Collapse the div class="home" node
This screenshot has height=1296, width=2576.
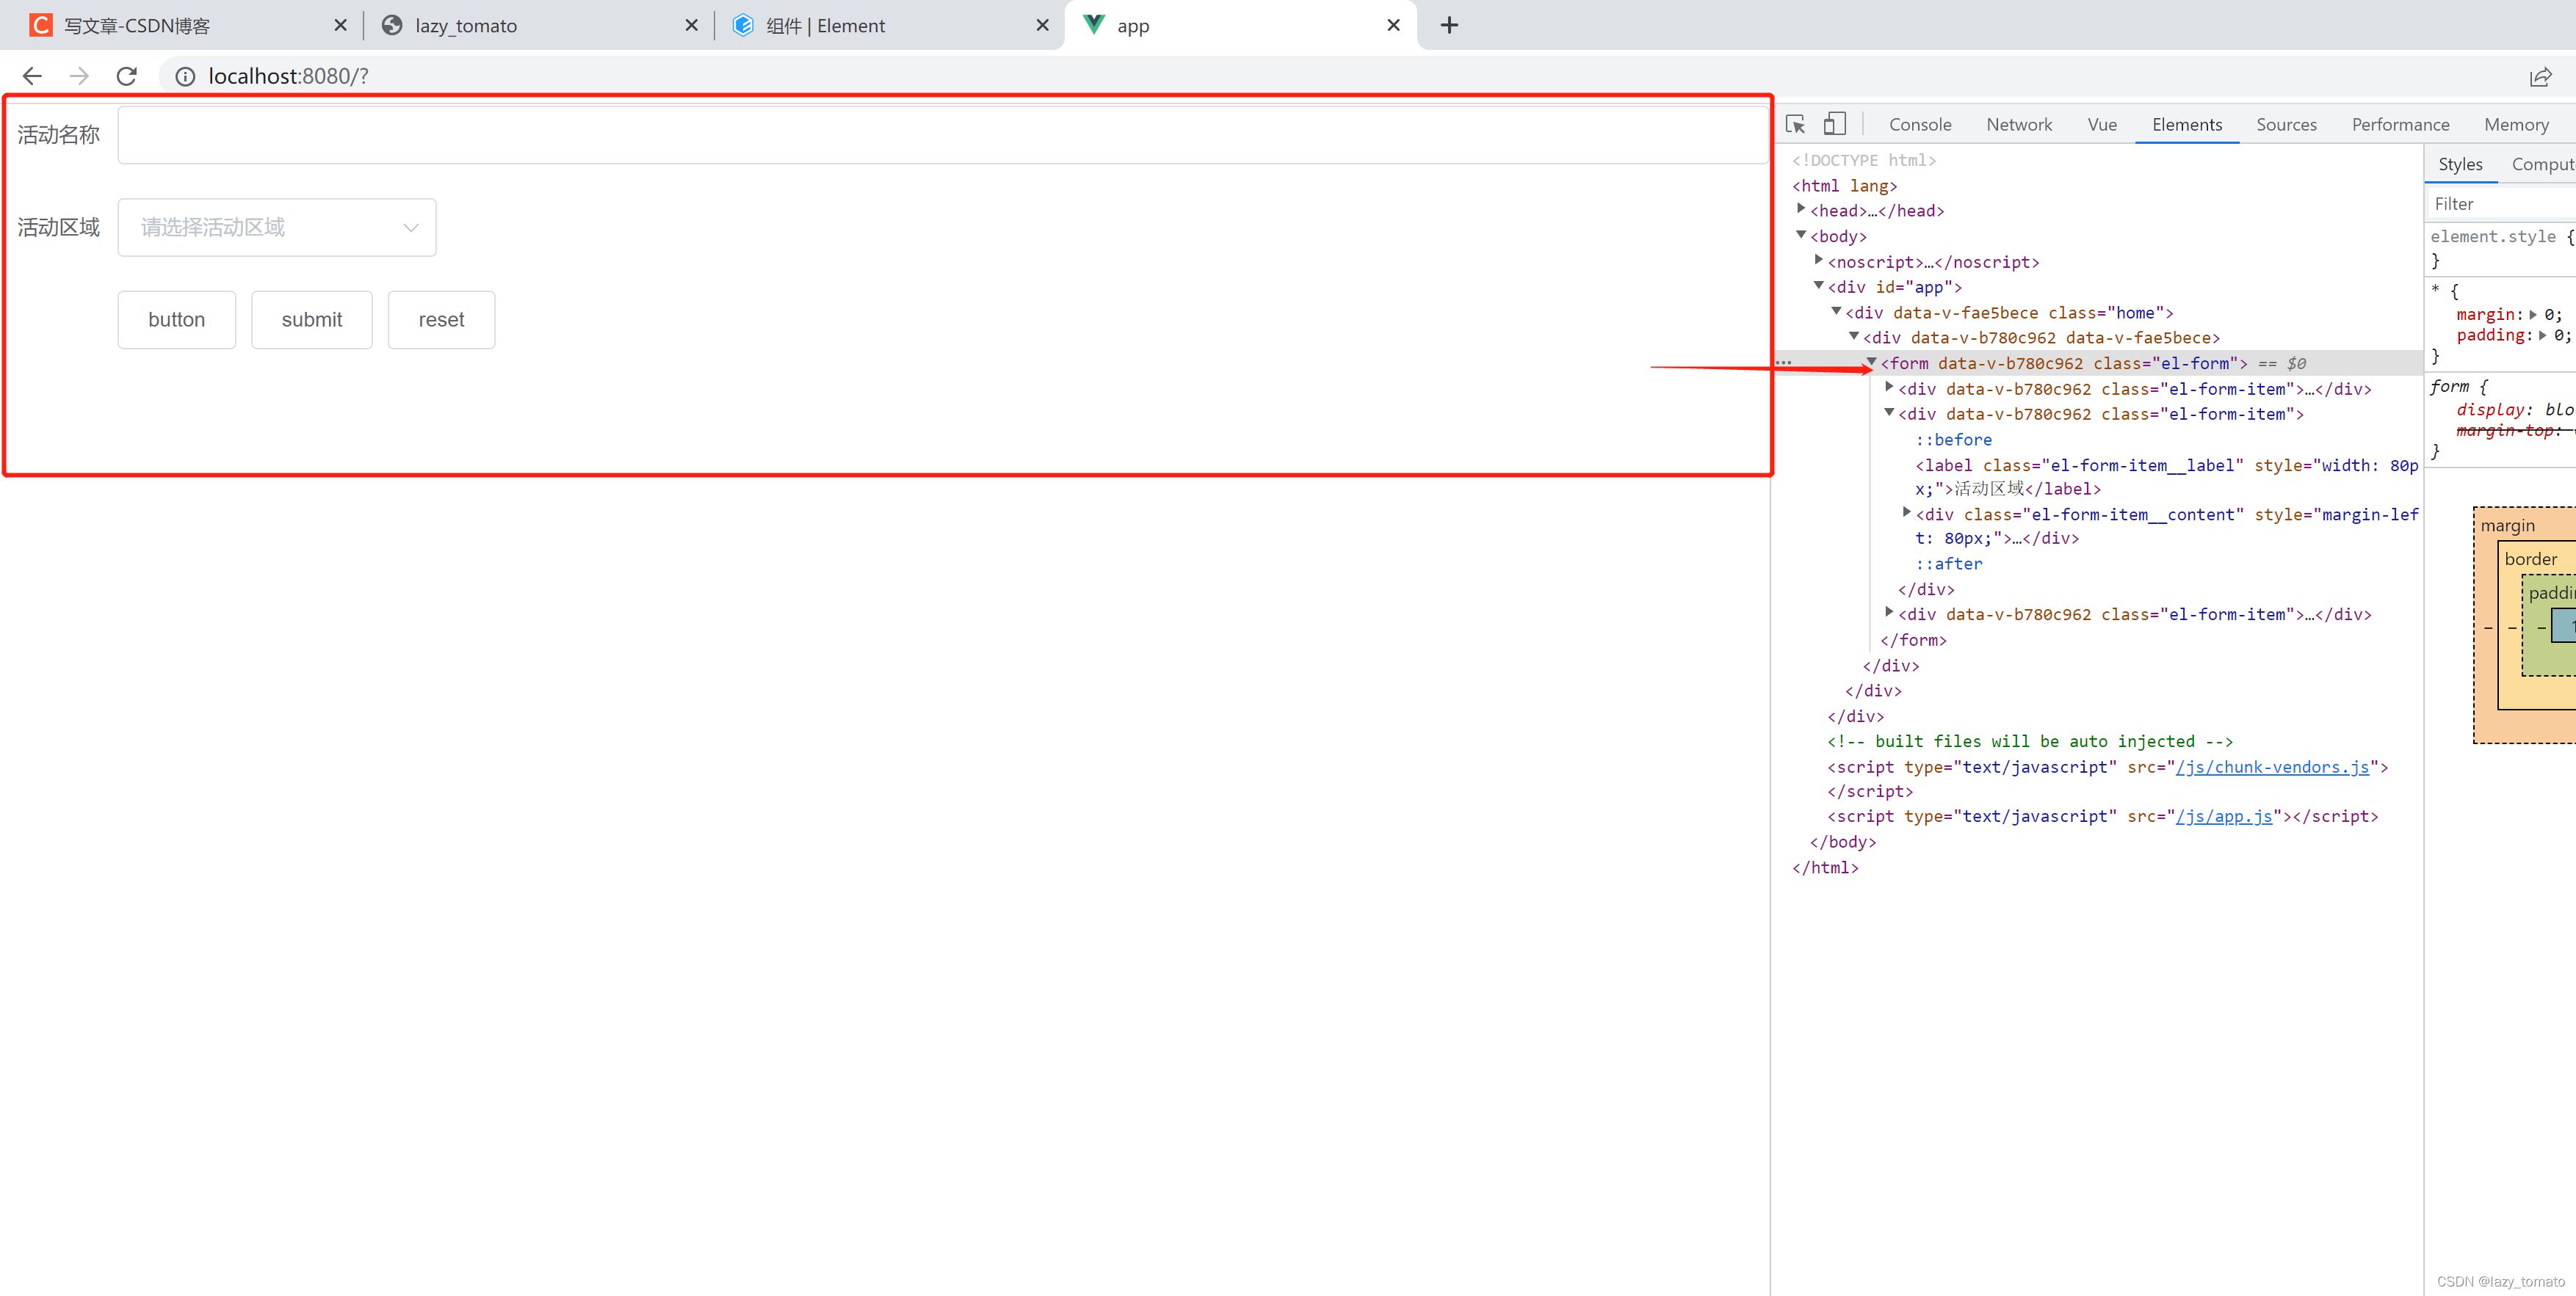[x=1836, y=310]
